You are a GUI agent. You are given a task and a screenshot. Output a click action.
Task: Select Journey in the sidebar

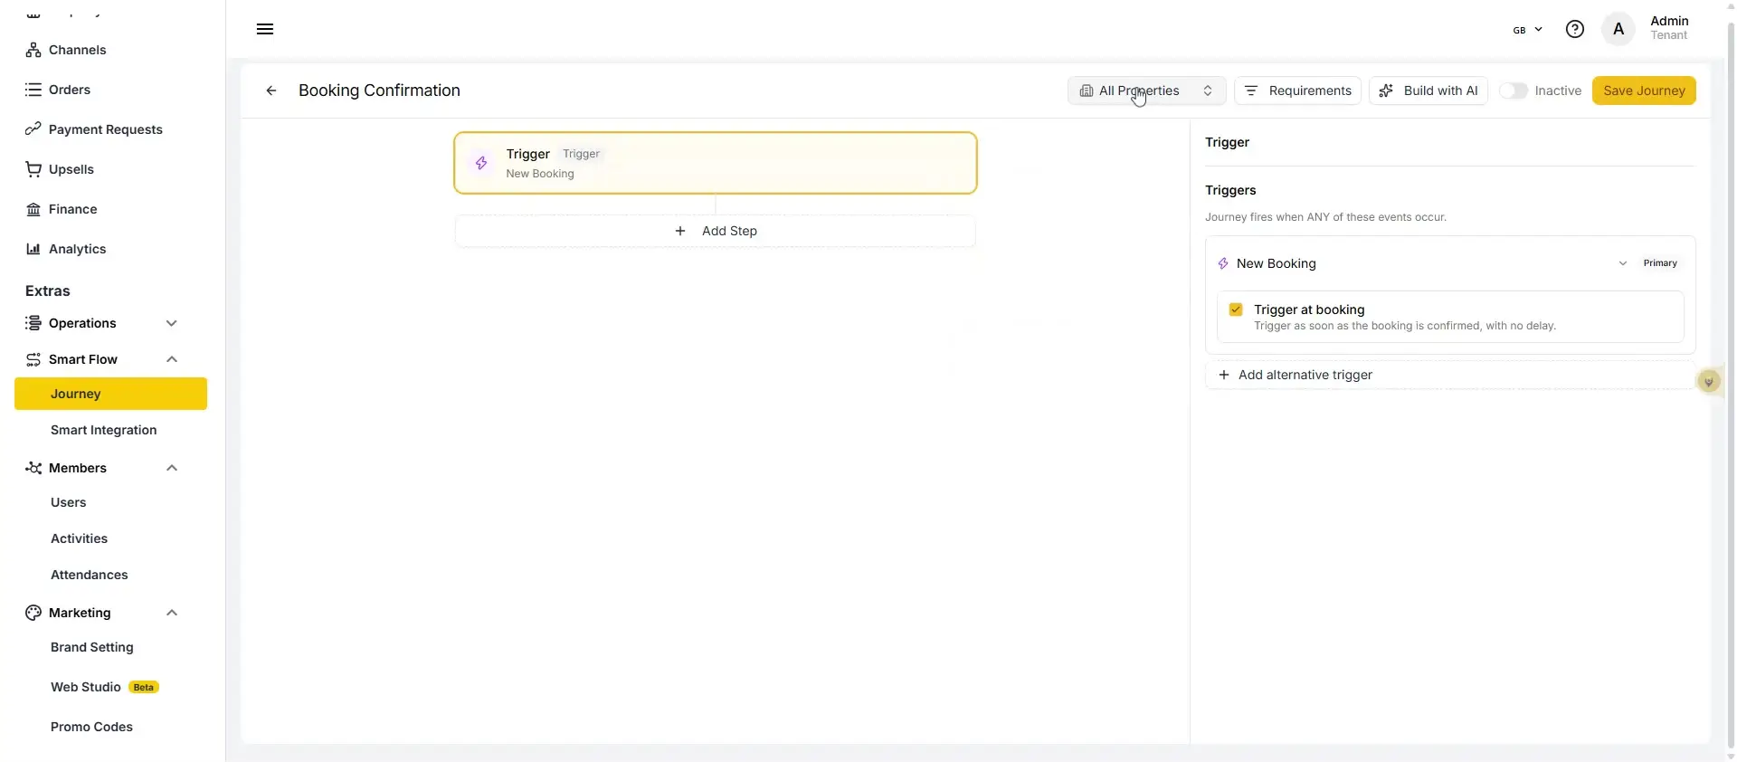(x=110, y=394)
